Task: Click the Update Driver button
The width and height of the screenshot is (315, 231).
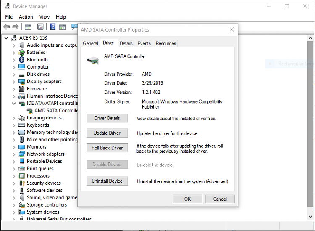Action: pyautogui.click(x=107, y=133)
